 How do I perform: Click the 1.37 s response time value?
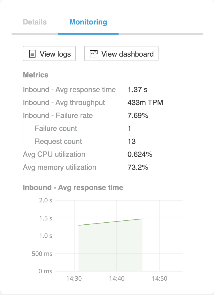pyautogui.click(x=137, y=90)
